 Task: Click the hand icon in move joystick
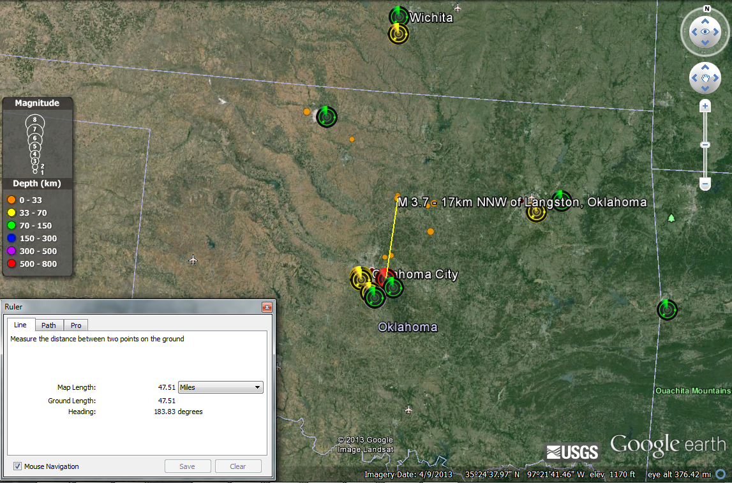click(705, 78)
